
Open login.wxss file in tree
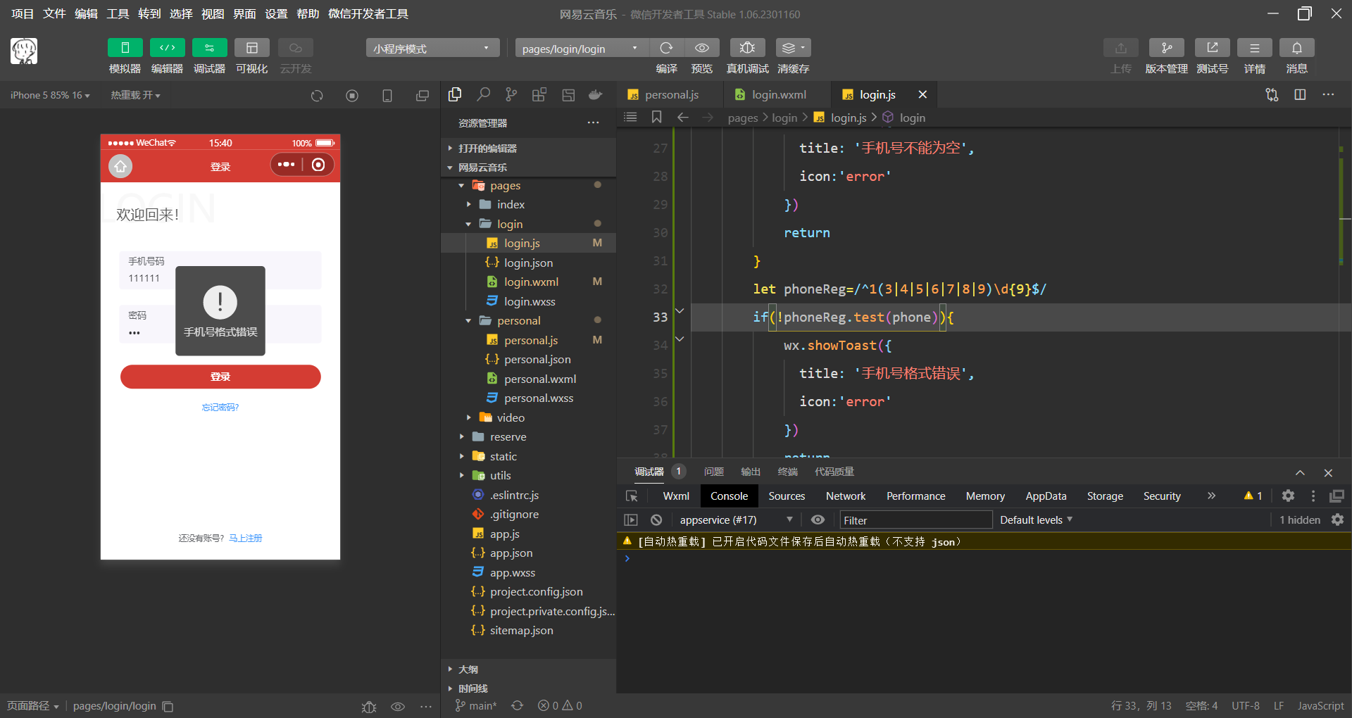(528, 301)
